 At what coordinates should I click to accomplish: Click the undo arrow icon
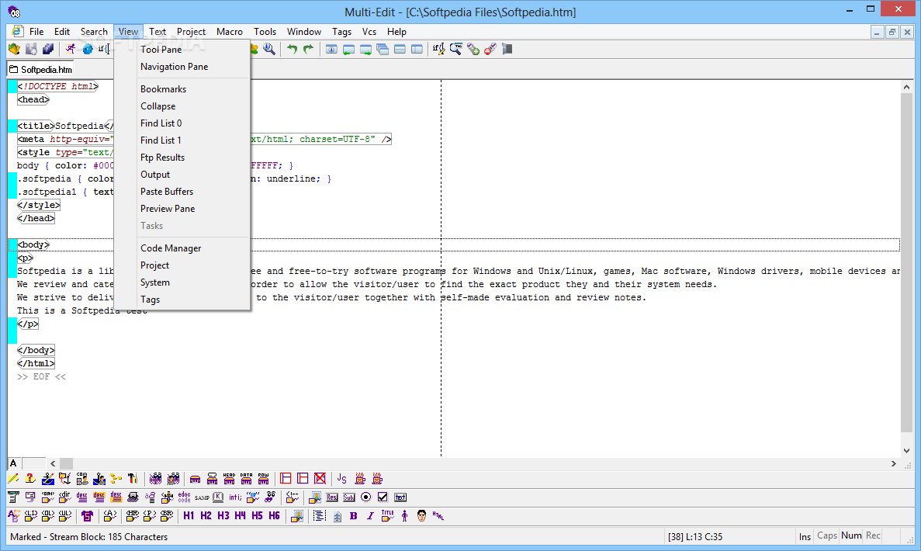pyautogui.click(x=292, y=50)
